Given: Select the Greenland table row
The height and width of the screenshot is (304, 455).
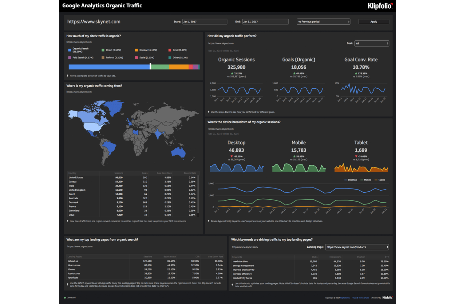Looking at the screenshot, I should coord(132,211).
